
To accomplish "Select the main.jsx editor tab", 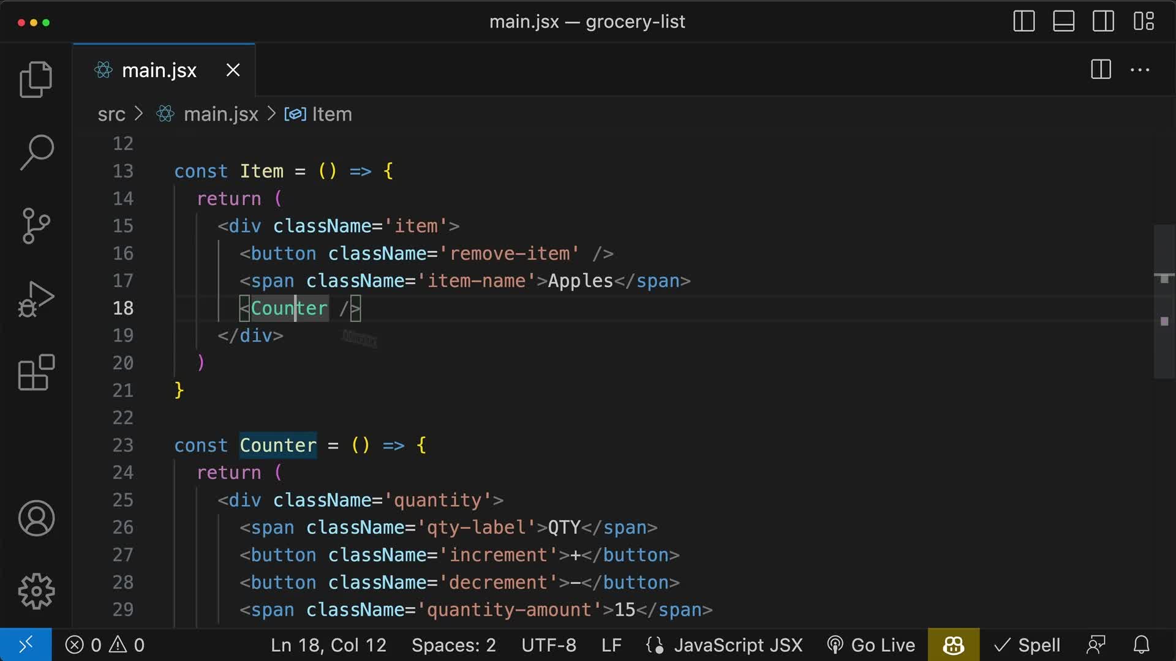I will [159, 70].
